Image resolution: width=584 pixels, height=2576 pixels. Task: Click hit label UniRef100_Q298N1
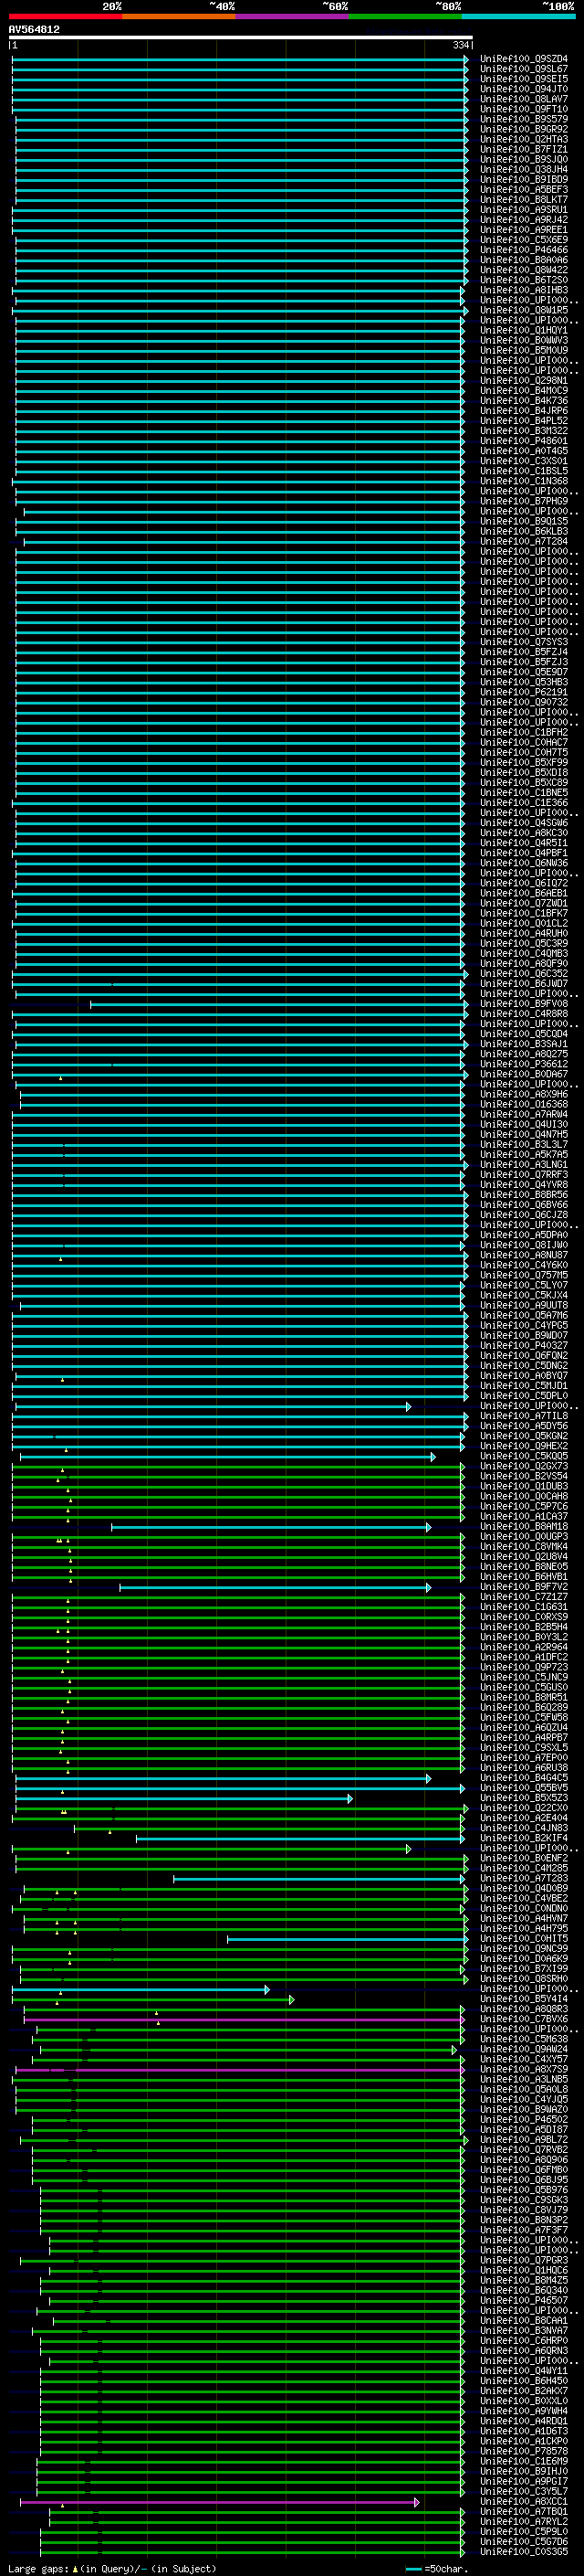click(523, 381)
